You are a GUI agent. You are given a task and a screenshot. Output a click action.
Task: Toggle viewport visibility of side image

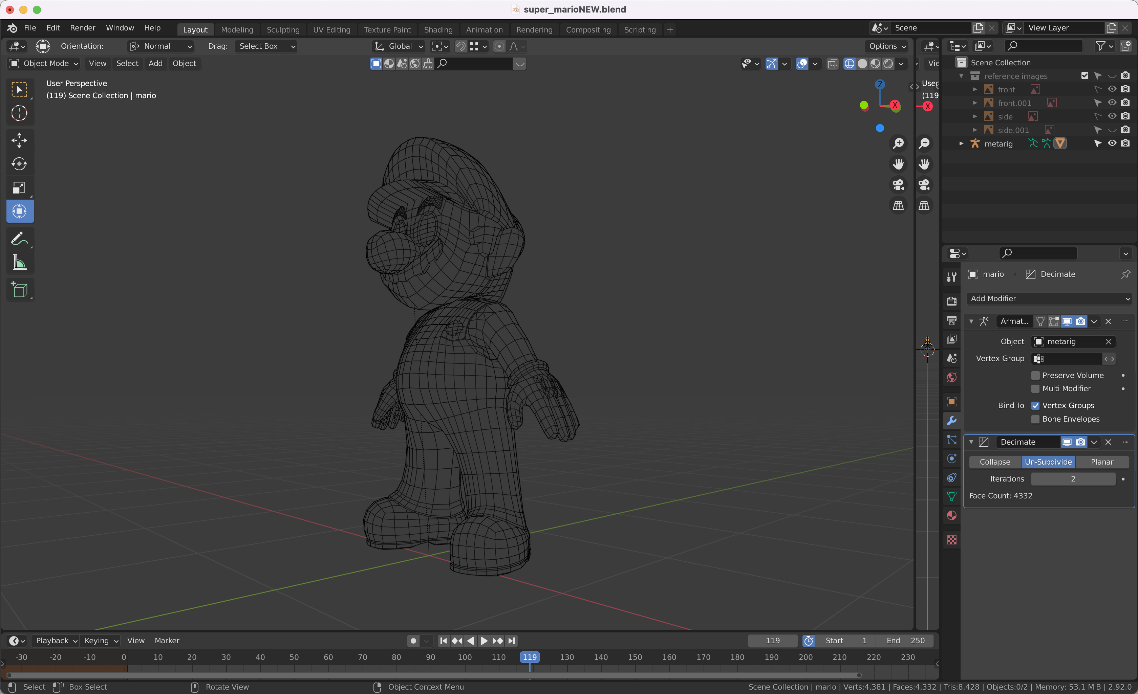click(x=1112, y=116)
